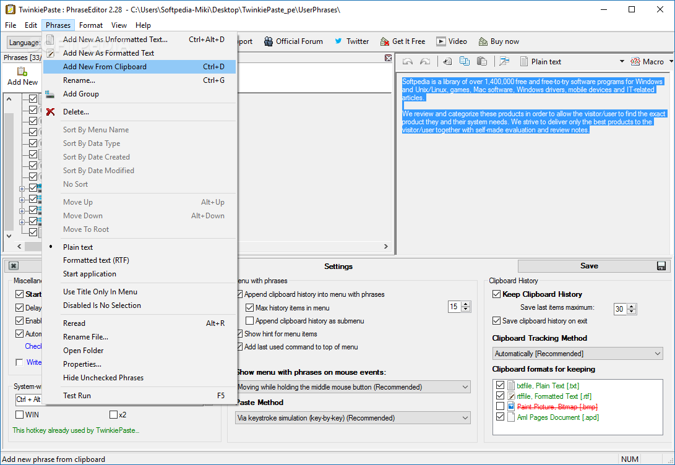
Task: Open the Format menu
Action: point(91,25)
